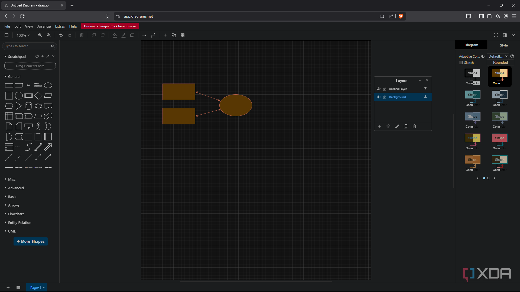Switch to the Style tab
The height and width of the screenshot is (292, 520).
point(504,45)
